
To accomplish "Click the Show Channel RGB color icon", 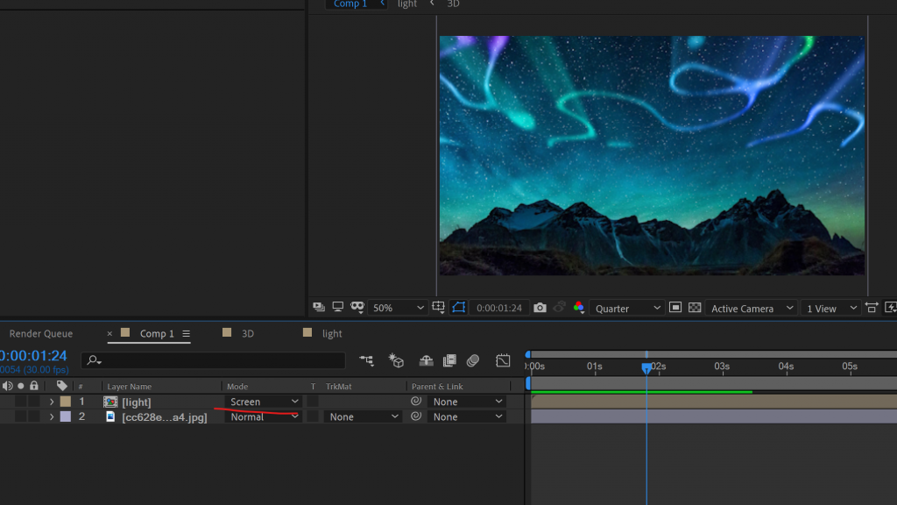I will [578, 308].
